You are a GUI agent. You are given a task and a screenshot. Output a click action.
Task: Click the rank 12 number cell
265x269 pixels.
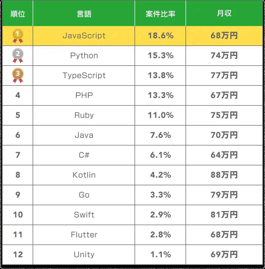coord(18,255)
